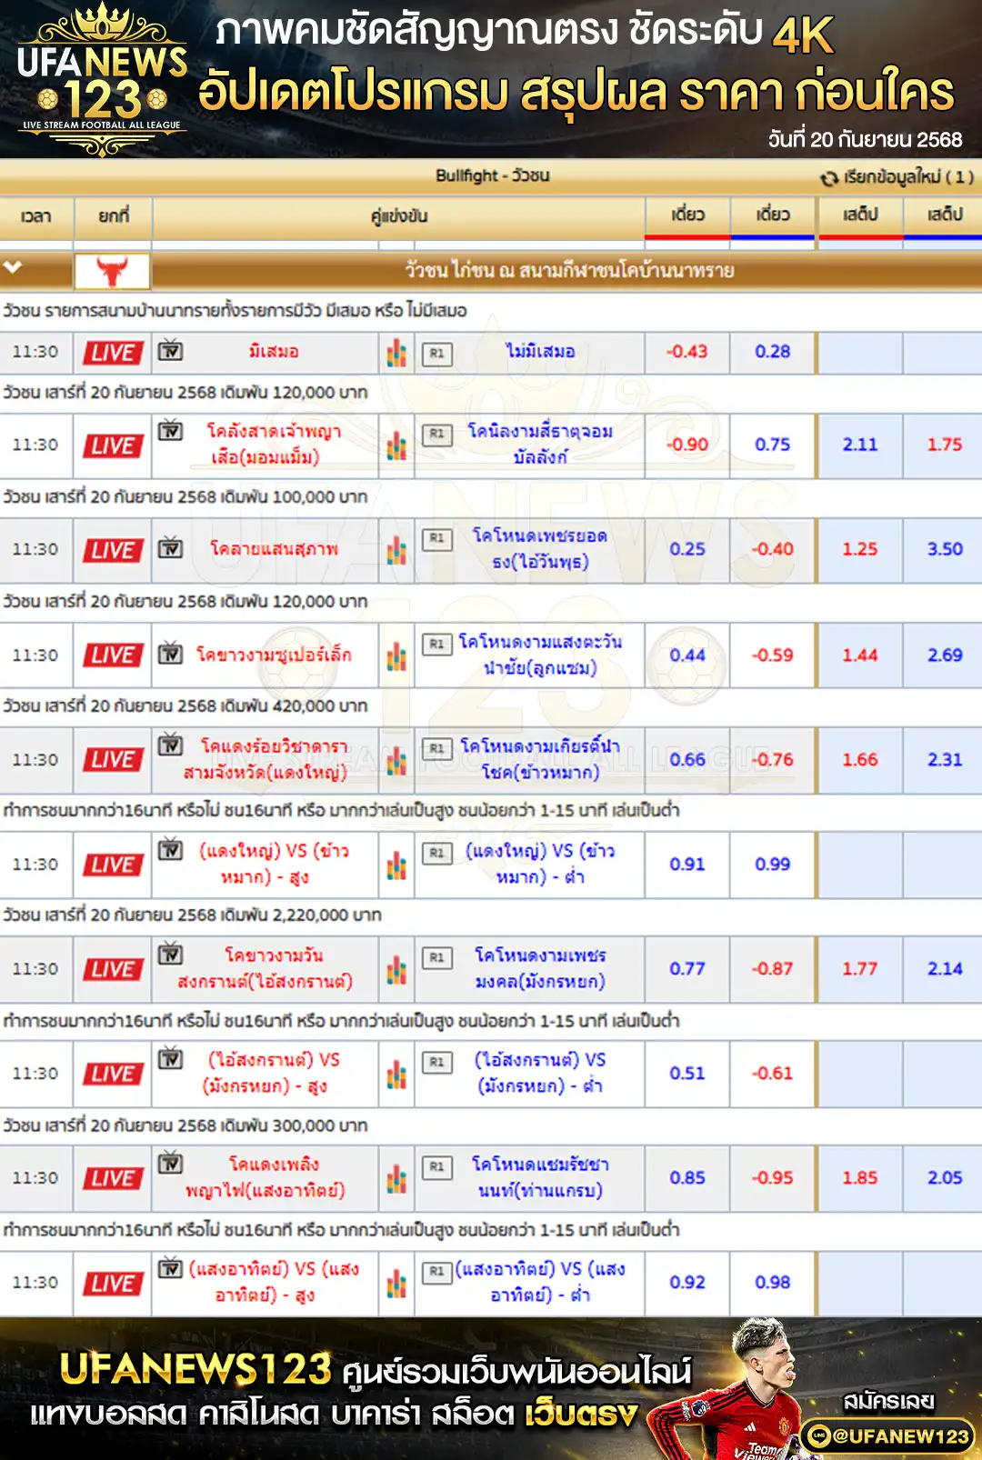Click the LIVE badge in the โคแดงร้อยวิชาดารา row
The height and width of the screenshot is (1460, 982).
click(113, 759)
